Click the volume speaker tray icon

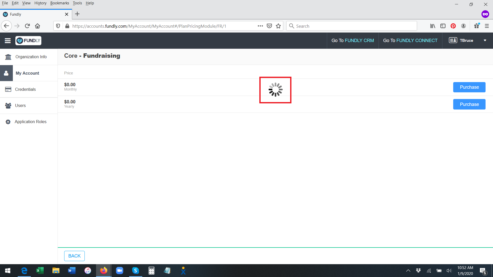point(449,271)
